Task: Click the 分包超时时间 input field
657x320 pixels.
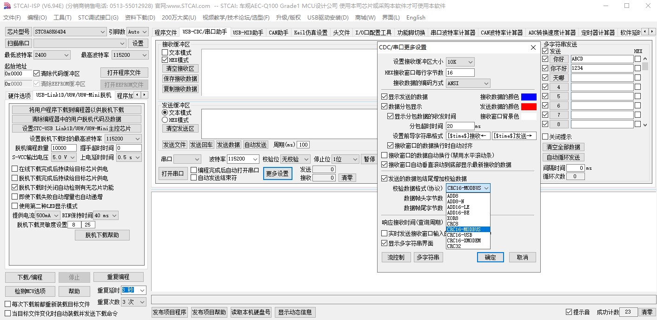Action: coord(460,126)
